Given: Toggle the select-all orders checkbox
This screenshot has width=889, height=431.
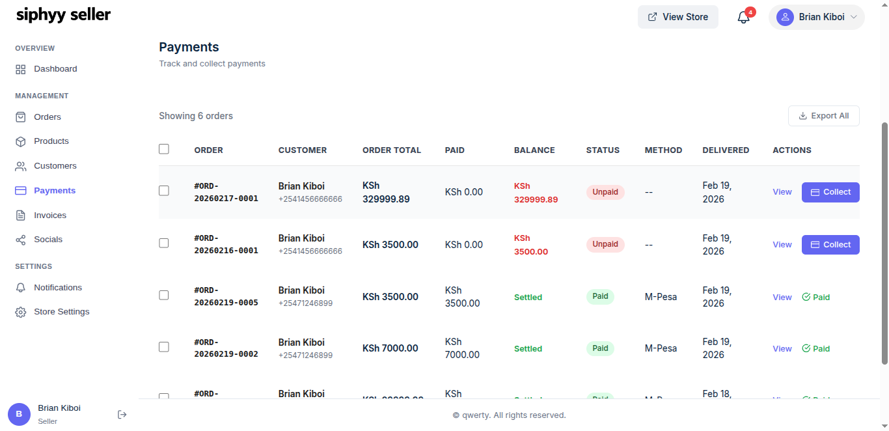Looking at the screenshot, I should [164, 149].
